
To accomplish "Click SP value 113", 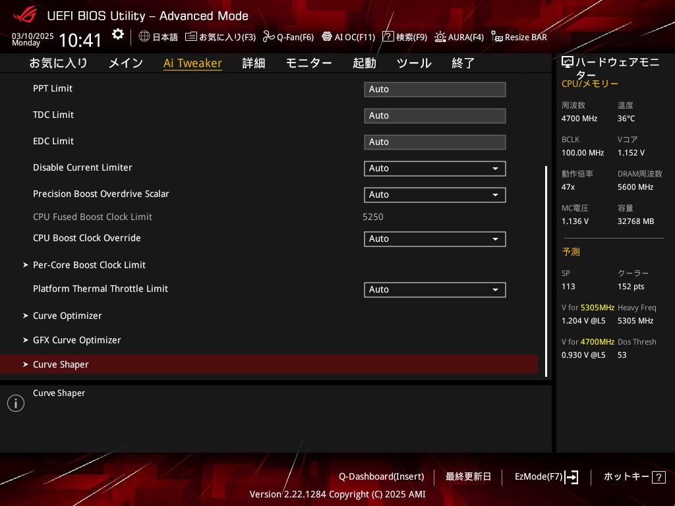I will [x=568, y=287].
